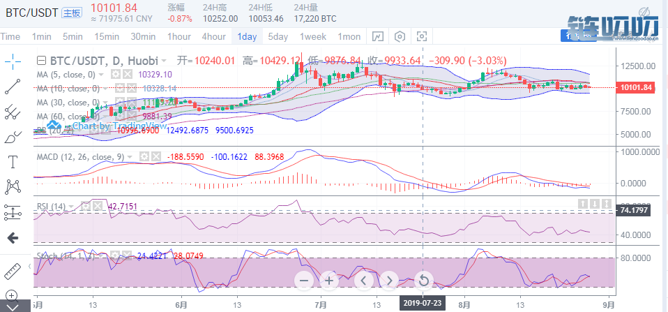
Task: Expand the BTC/USDT symbol dropdown arrow
Action: [164, 61]
